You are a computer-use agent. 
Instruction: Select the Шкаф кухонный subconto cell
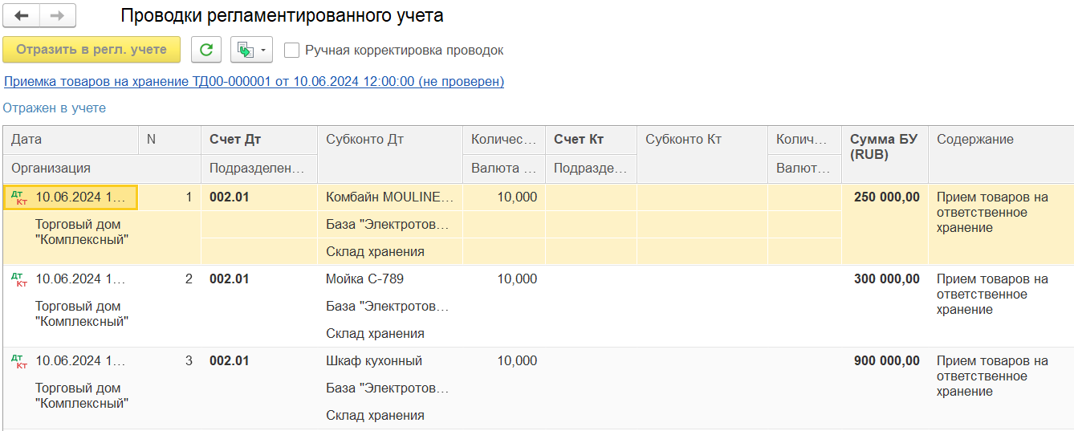tap(374, 361)
